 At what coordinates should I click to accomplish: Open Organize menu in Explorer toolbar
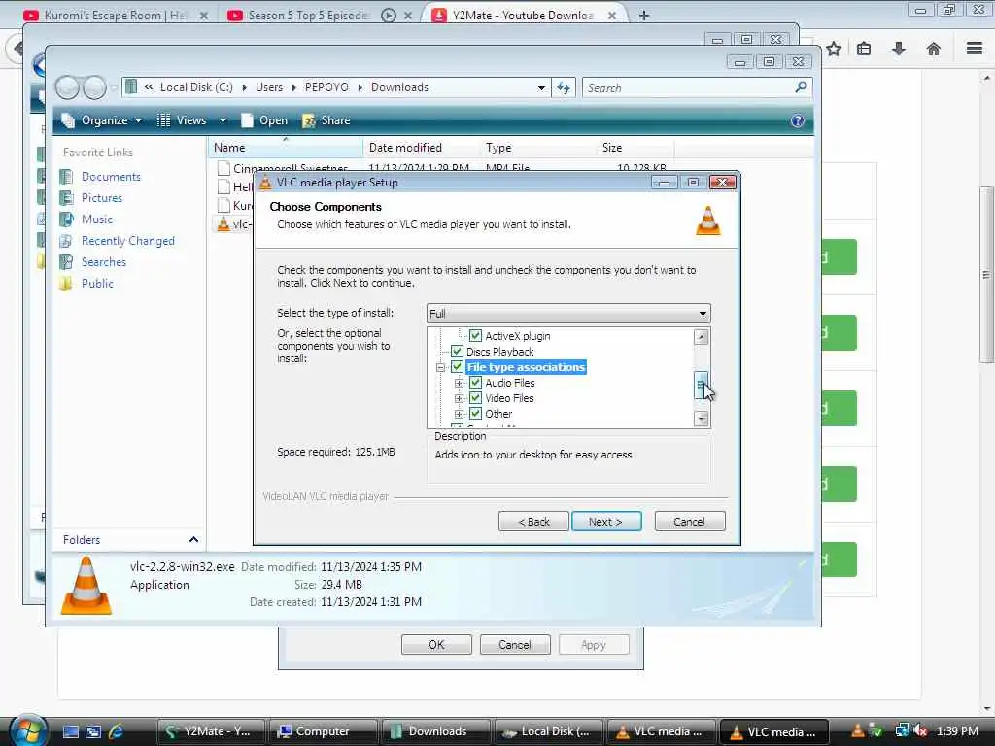point(102,120)
